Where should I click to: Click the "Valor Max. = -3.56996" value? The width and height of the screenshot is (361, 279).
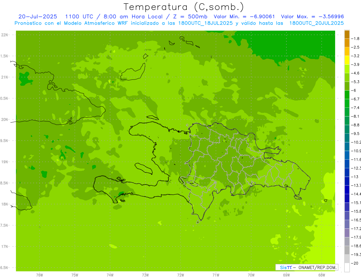pos(312,17)
